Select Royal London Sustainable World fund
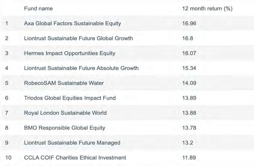This screenshot has height=166, width=254. pos(65,113)
